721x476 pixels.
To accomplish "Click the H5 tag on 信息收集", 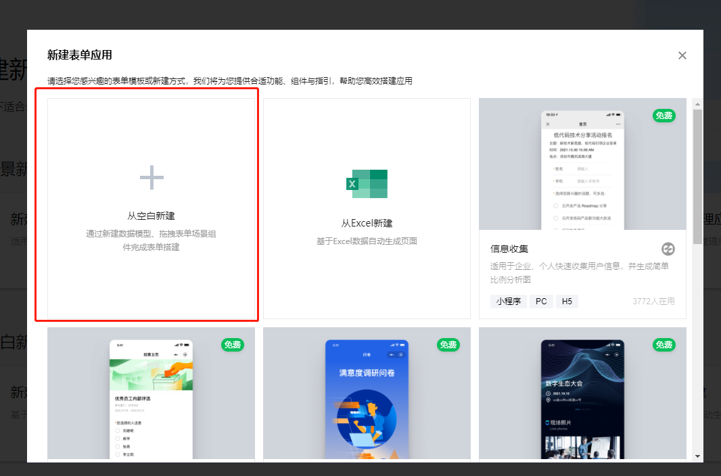I will tap(567, 302).
